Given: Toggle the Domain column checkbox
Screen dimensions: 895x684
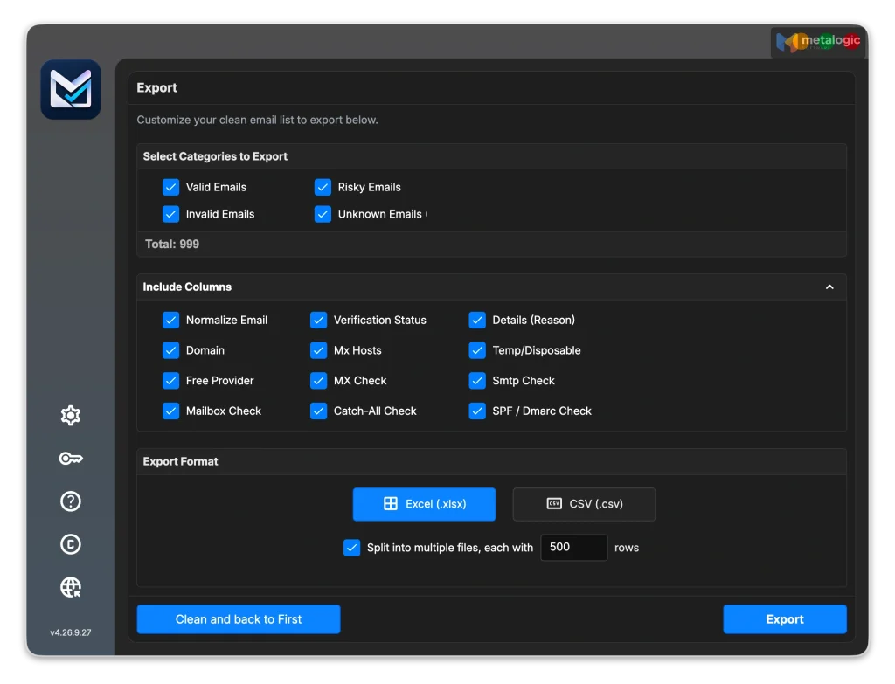Looking at the screenshot, I should coord(170,350).
